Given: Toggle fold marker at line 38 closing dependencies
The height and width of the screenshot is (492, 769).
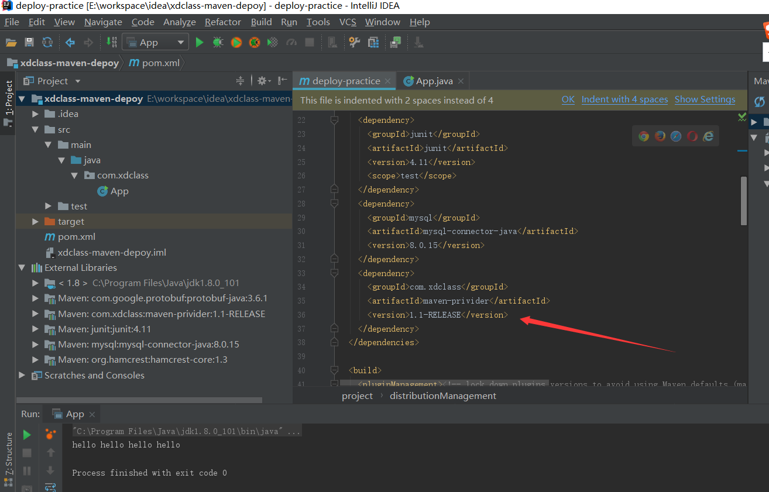Looking at the screenshot, I should click(x=334, y=342).
